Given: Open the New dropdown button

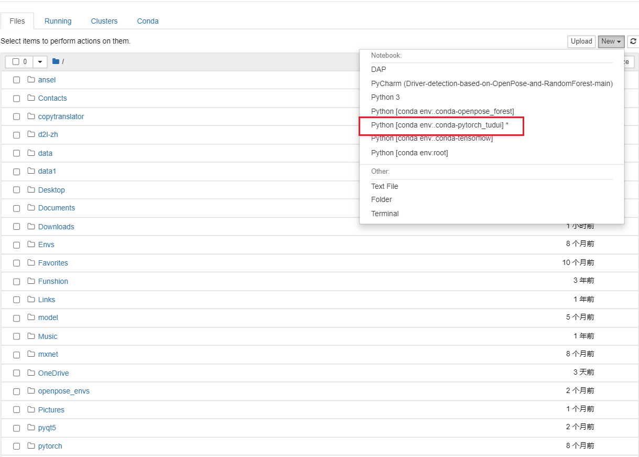Looking at the screenshot, I should point(611,41).
